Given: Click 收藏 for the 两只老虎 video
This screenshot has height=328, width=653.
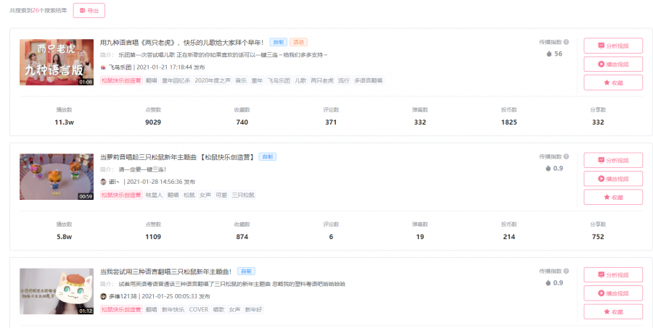Looking at the screenshot, I should [613, 83].
